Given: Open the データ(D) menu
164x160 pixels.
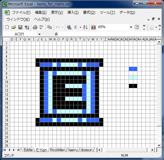Looking at the screenshot, I should tap(127, 12).
